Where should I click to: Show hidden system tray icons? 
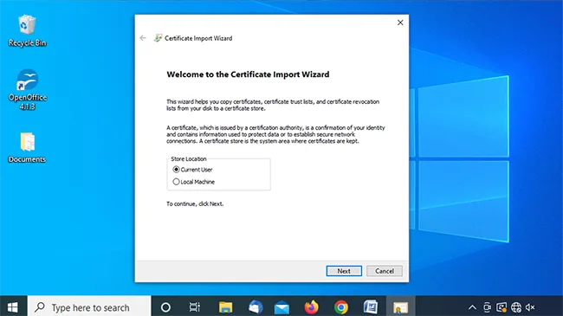[473, 307]
